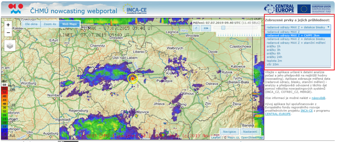
Task: Start the play/pause animation button
Action: [x=206, y=28]
